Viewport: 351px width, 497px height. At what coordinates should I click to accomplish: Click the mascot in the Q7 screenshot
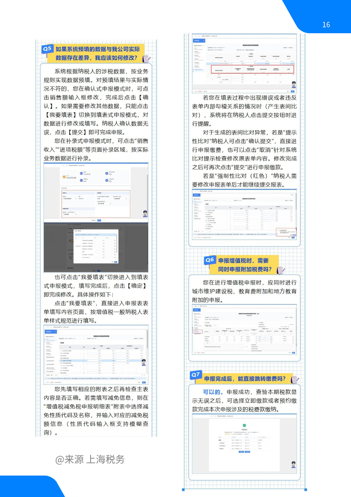(x=294, y=464)
